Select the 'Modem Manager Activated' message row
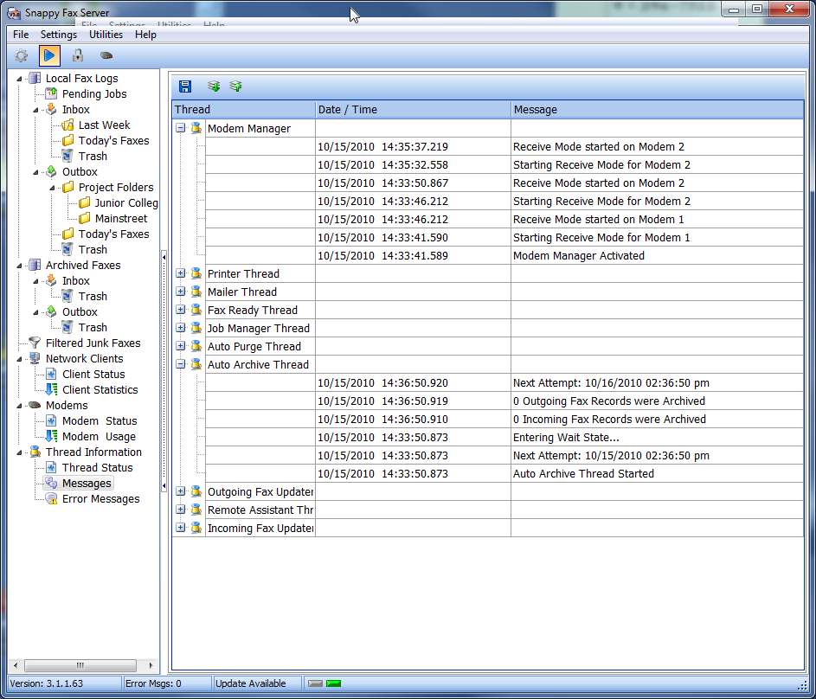 click(x=579, y=255)
